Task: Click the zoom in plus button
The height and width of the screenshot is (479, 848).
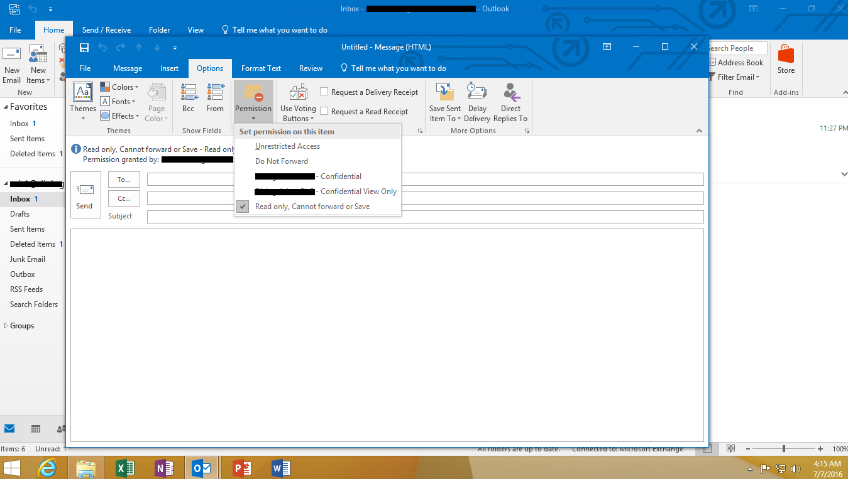Action: (x=820, y=449)
